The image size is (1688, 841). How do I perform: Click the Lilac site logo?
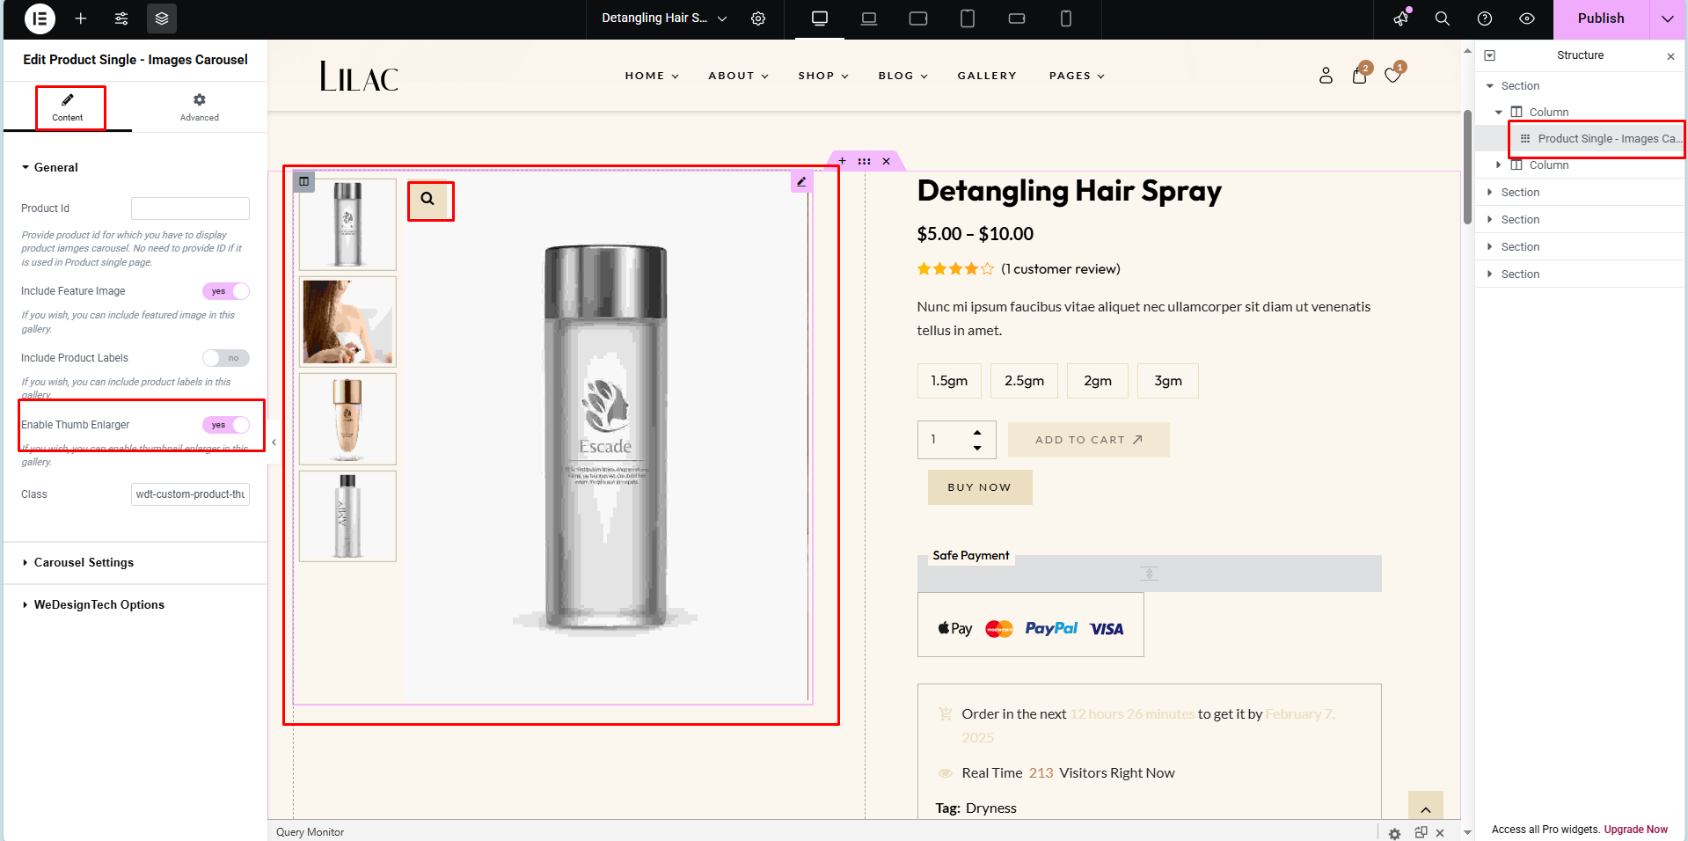click(359, 77)
